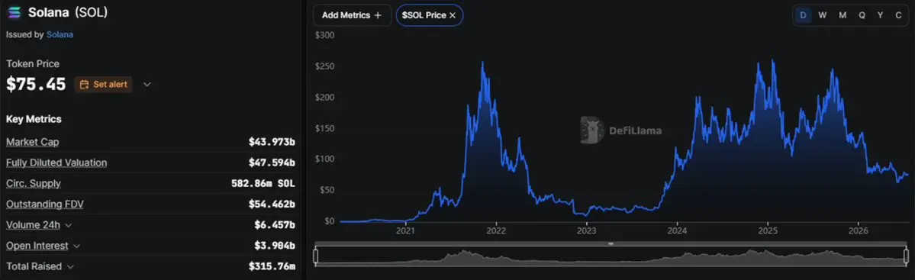
Task: Click the $43.973b market cap value
Action: (x=272, y=142)
